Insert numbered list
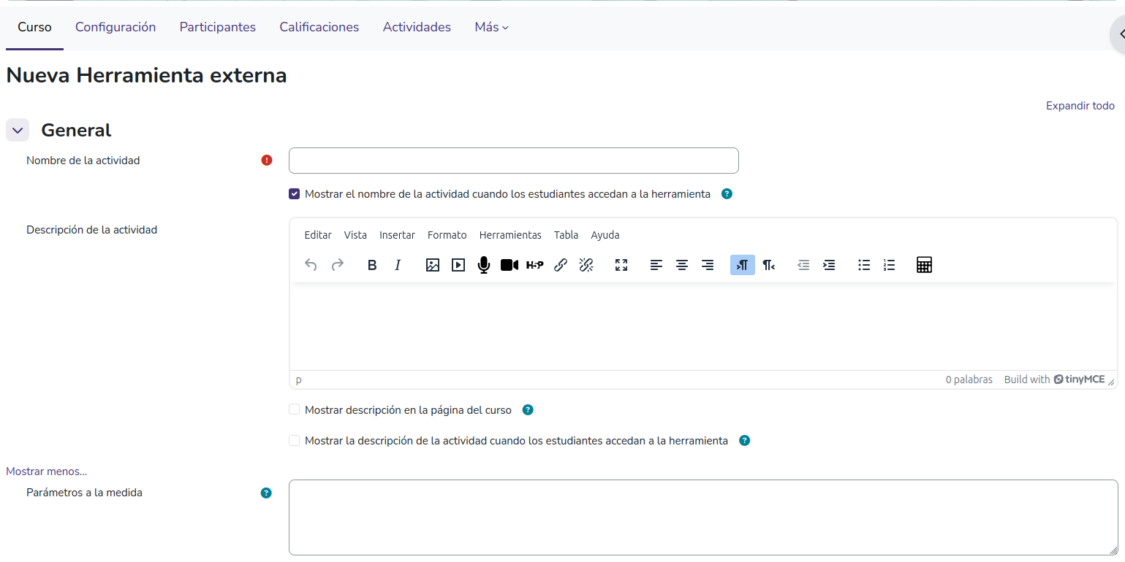 (x=890, y=265)
